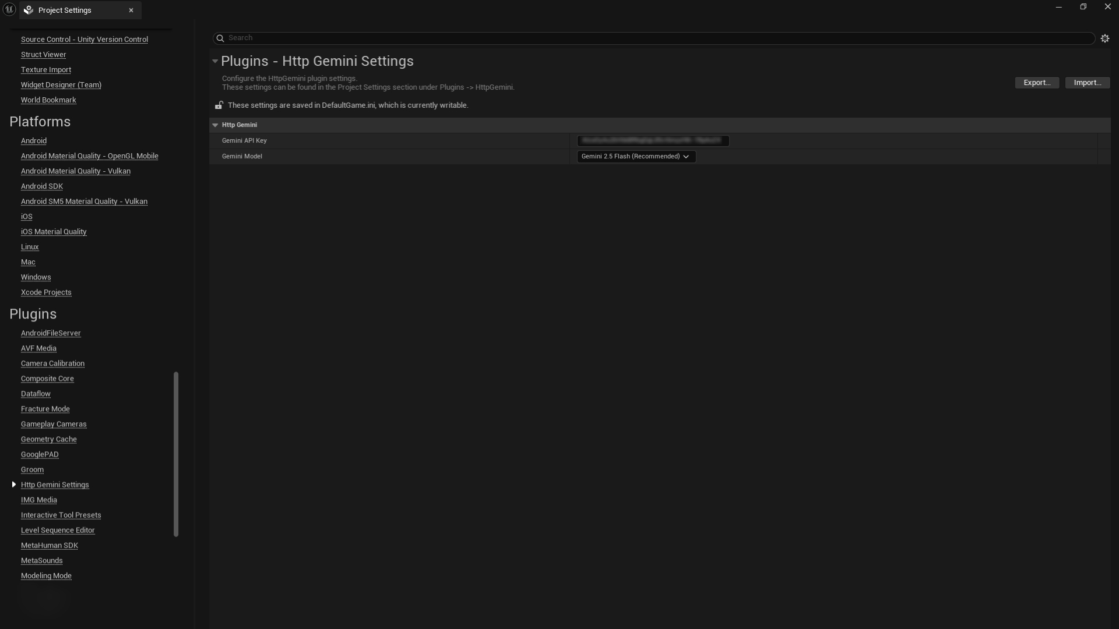Click the Platforms section heading
Screen dimensions: 1119x629
coord(40,122)
